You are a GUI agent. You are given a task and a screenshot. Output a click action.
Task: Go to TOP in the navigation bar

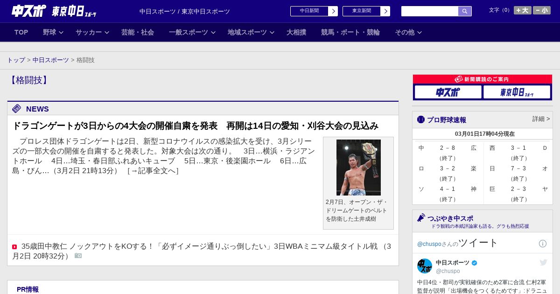coord(21,32)
